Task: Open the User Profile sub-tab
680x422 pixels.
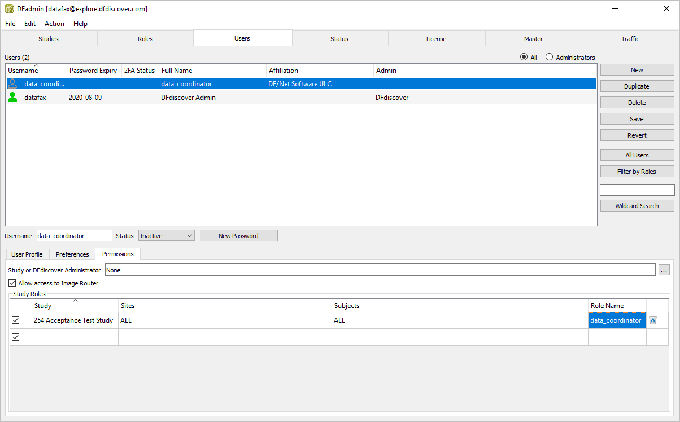Action: [27, 254]
